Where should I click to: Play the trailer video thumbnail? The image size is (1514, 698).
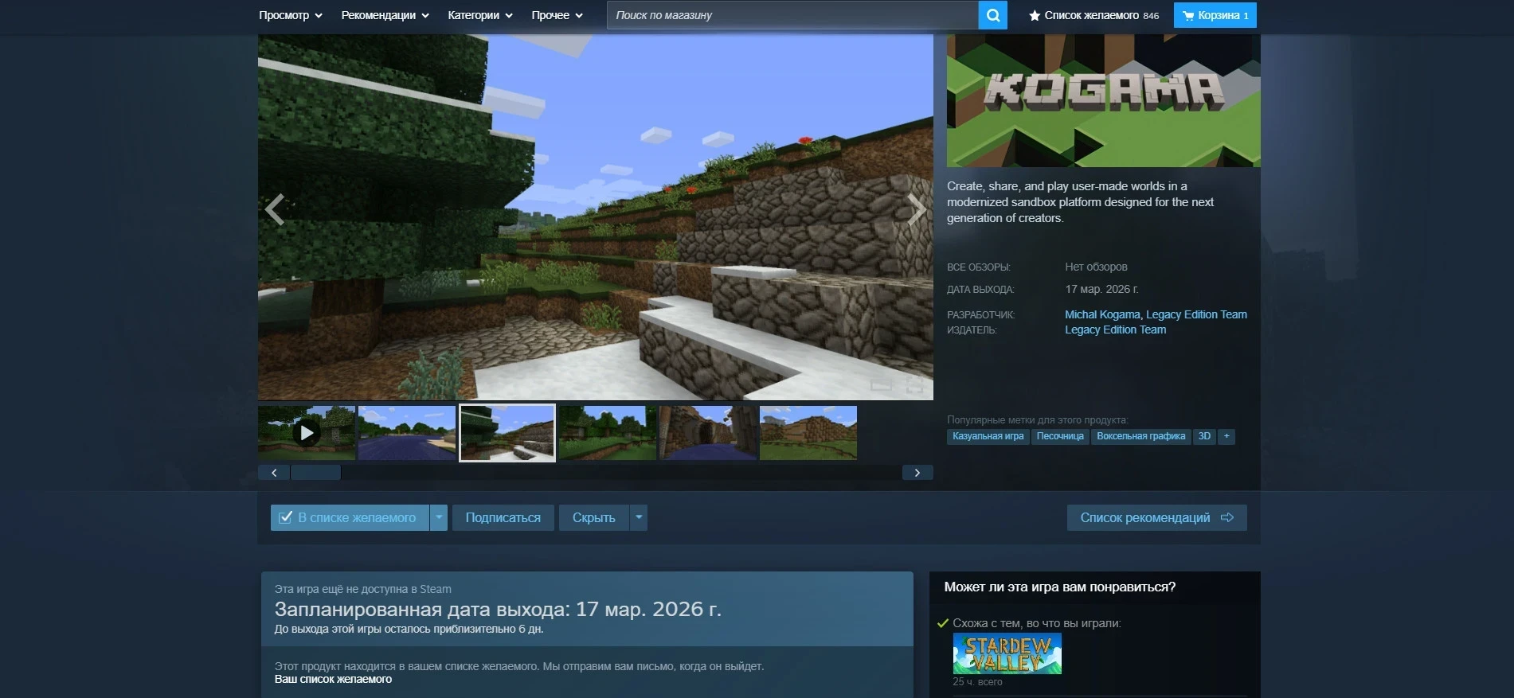click(307, 433)
